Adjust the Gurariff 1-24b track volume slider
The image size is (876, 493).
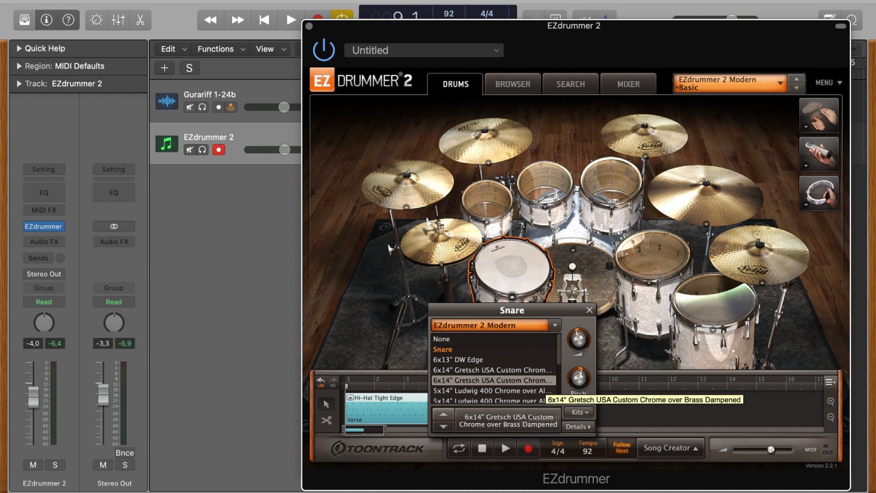(284, 107)
